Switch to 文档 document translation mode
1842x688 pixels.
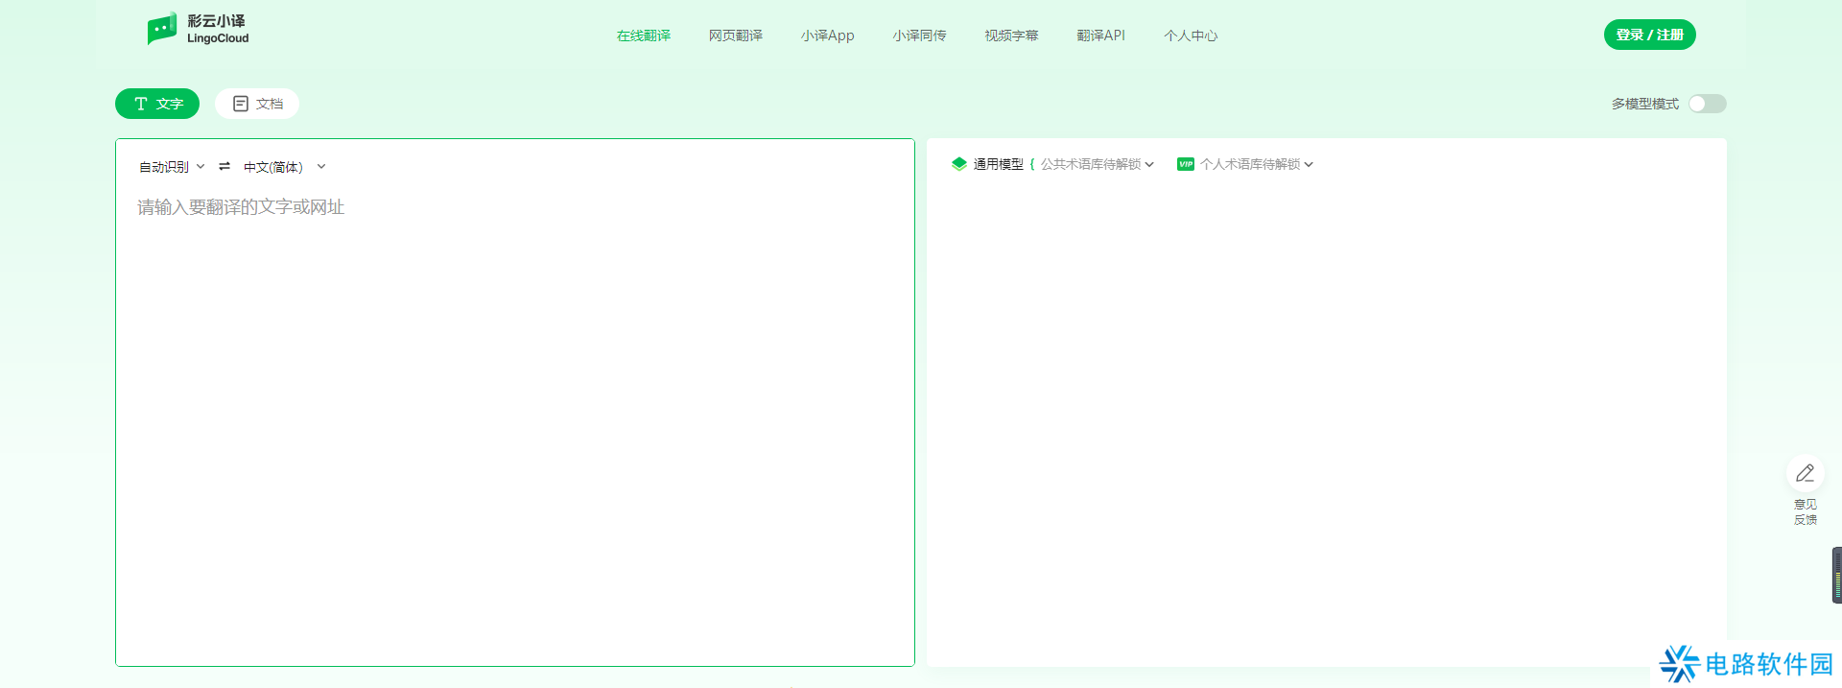(x=257, y=104)
